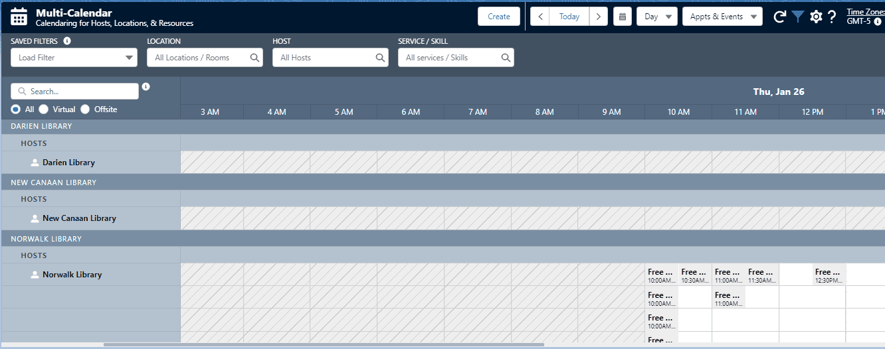The width and height of the screenshot is (885, 349).
Task: Select the Virtual radio button
Action: click(44, 109)
